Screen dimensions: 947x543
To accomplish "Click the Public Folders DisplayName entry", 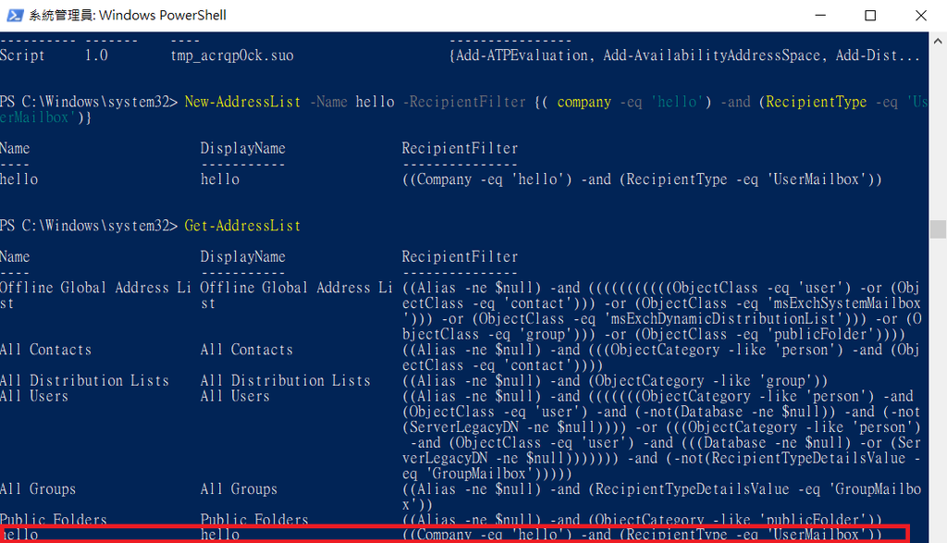I will (x=254, y=520).
